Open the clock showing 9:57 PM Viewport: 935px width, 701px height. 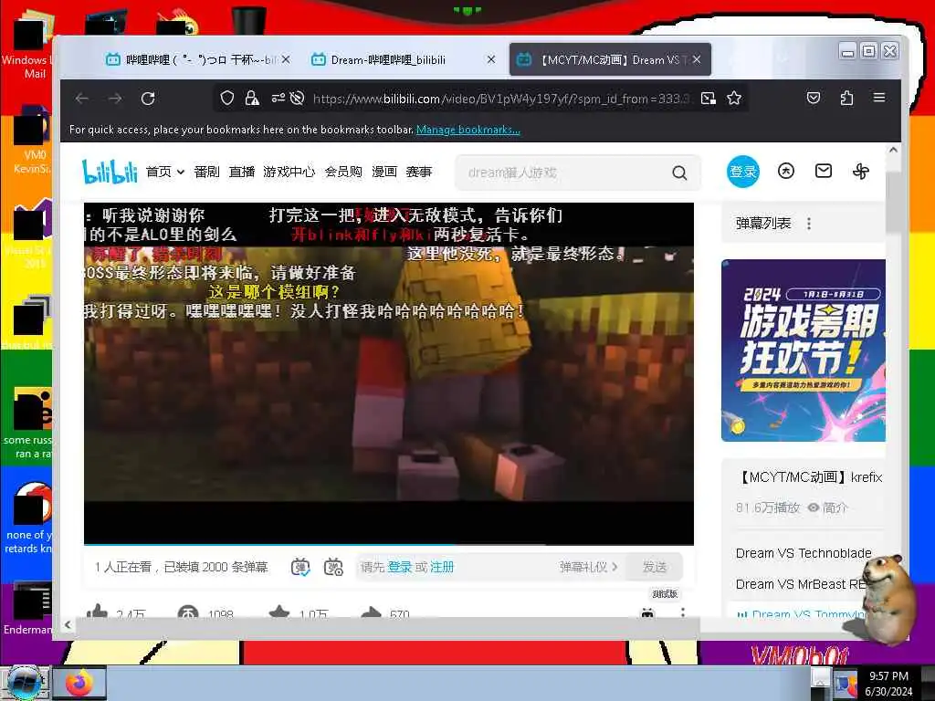pyautogui.click(x=888, y=684)
